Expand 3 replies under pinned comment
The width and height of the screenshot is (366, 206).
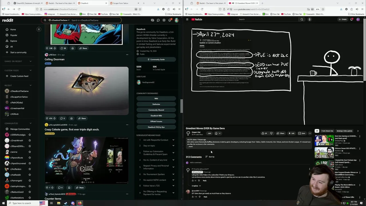click(196, 186)
